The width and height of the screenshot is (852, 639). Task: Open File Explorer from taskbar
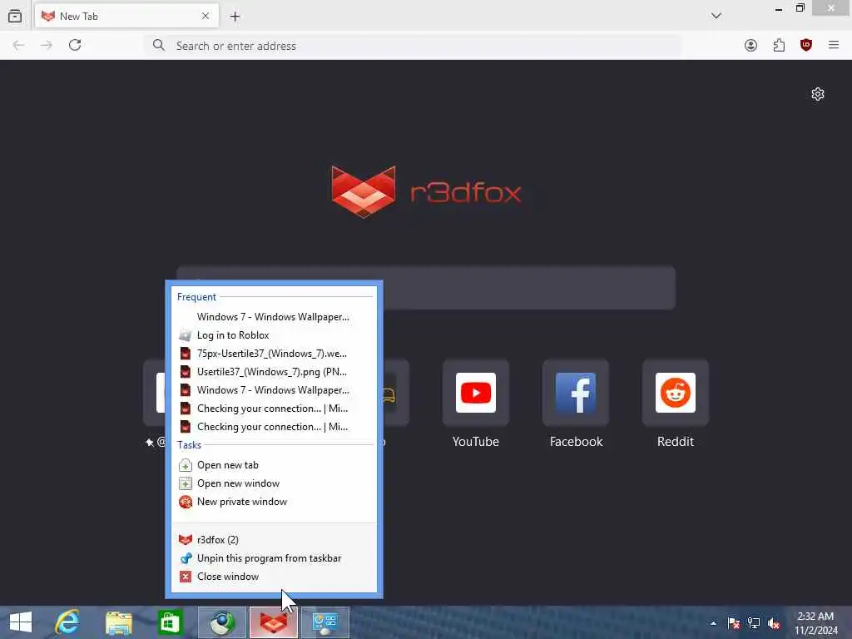click(119, 622)
